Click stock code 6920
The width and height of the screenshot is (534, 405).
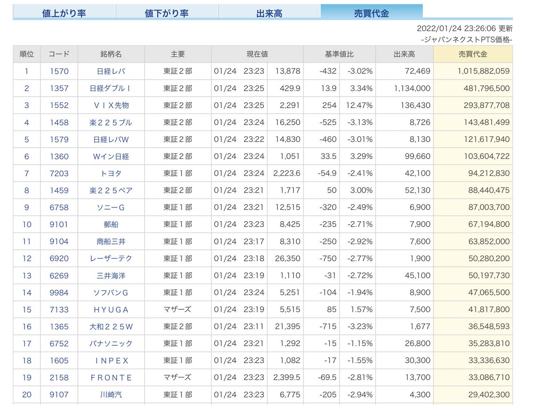click(x=59, y=258)
